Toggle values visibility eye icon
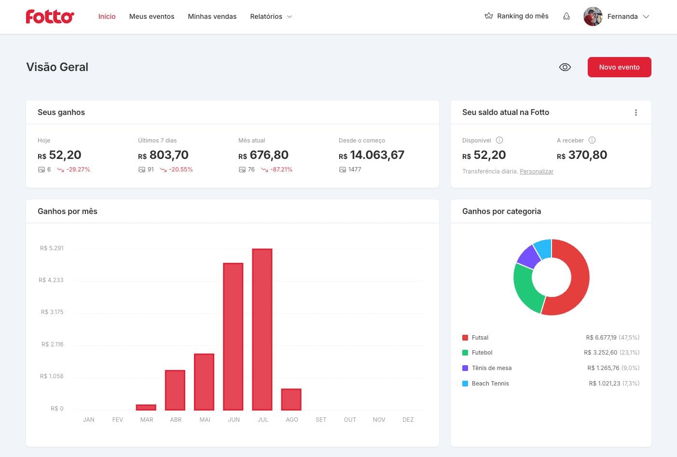Screen dimensions: 677x457 (565, 67)
